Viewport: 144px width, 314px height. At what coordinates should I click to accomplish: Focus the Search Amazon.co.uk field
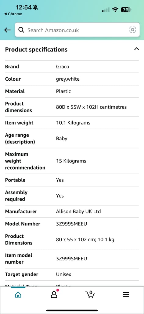click(x=77, y=30)
